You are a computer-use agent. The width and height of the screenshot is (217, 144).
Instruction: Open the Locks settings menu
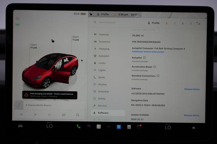[100, 63]
